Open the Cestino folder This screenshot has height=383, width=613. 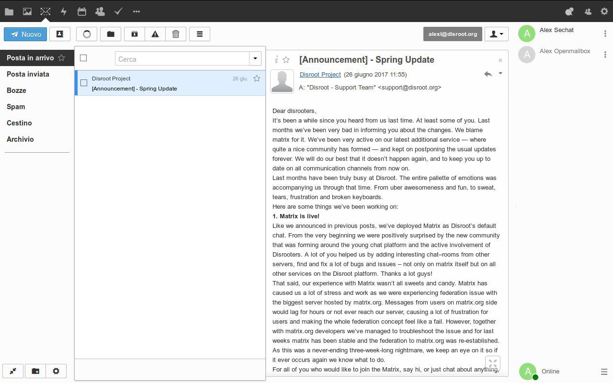click(19, 123)
